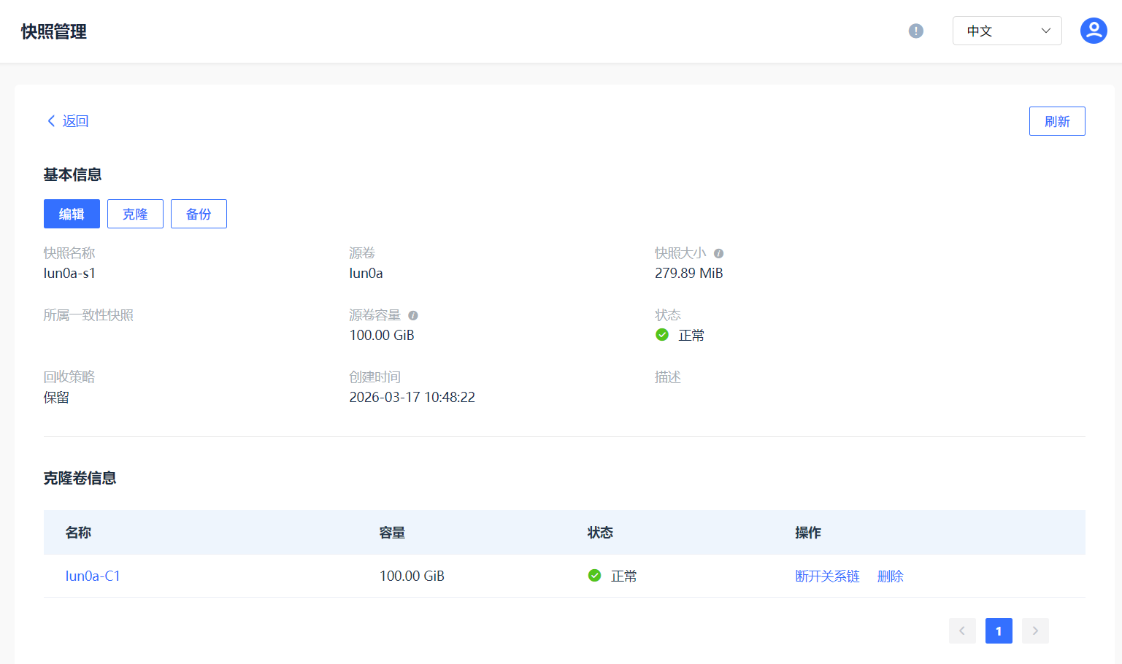The width and height of the screenshot is (1122, 664).
Task: Click 断开关系链 for lun0a-C1
Action: tap(827, 576)
